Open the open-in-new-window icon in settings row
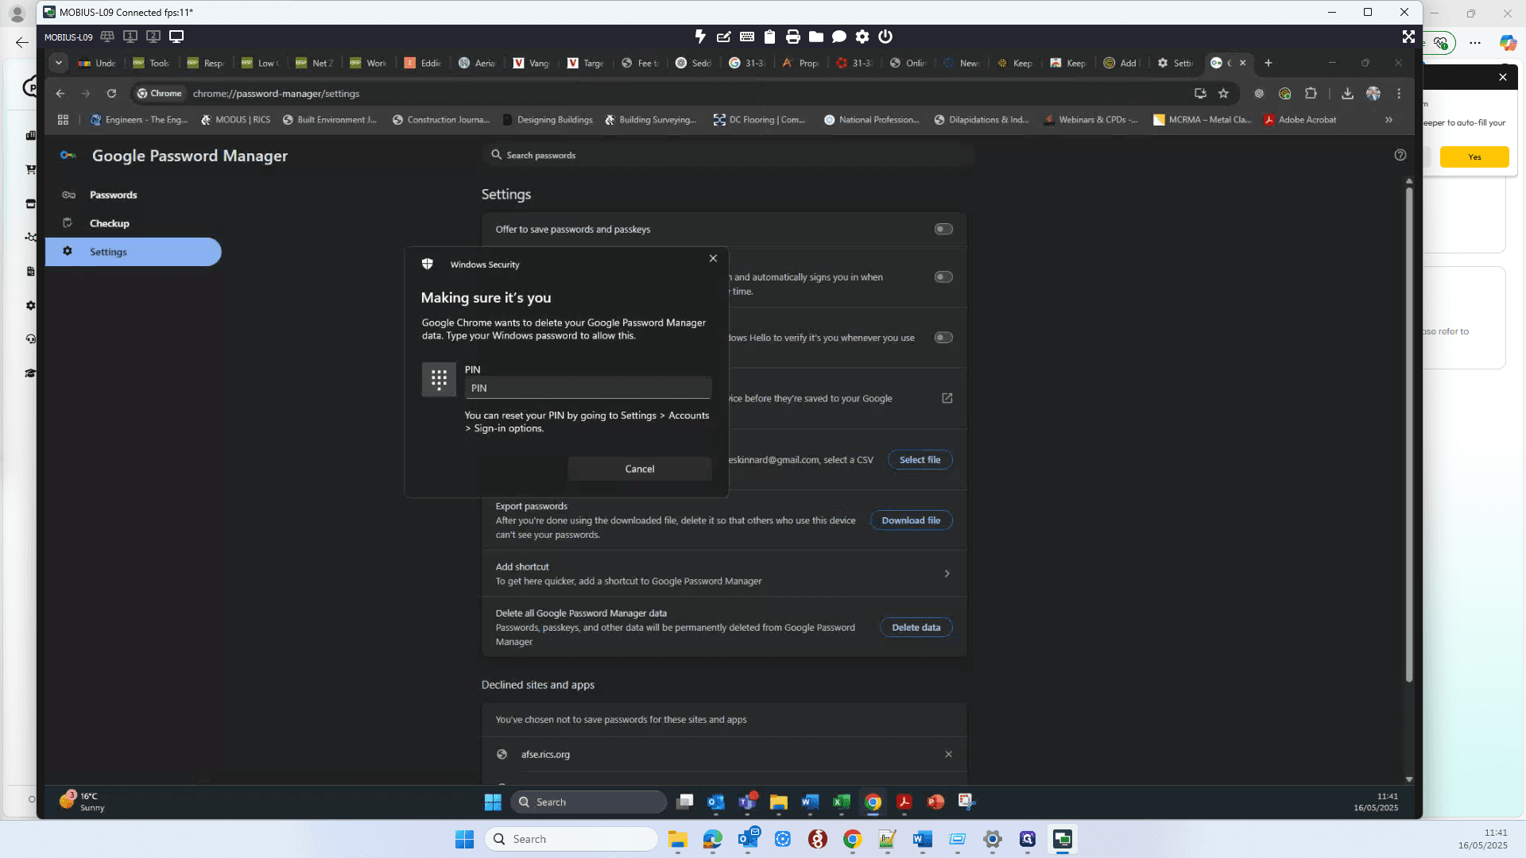This screenshot has height=858, width=1526. tap(947, 399)
